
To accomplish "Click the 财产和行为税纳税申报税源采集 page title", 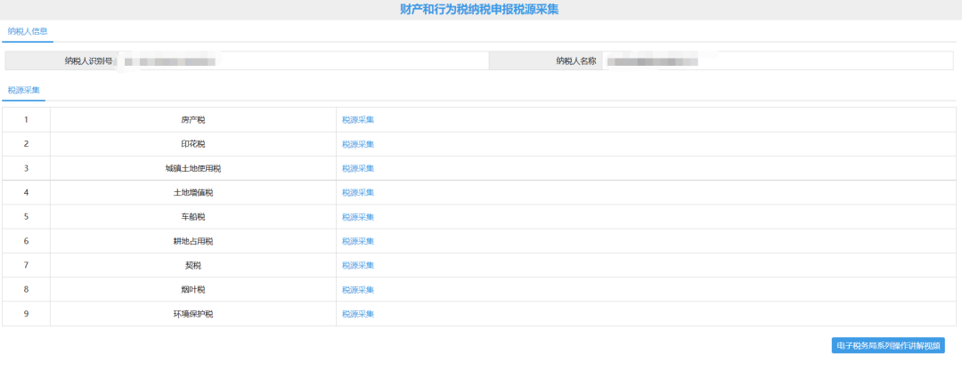I will point(479,10).
